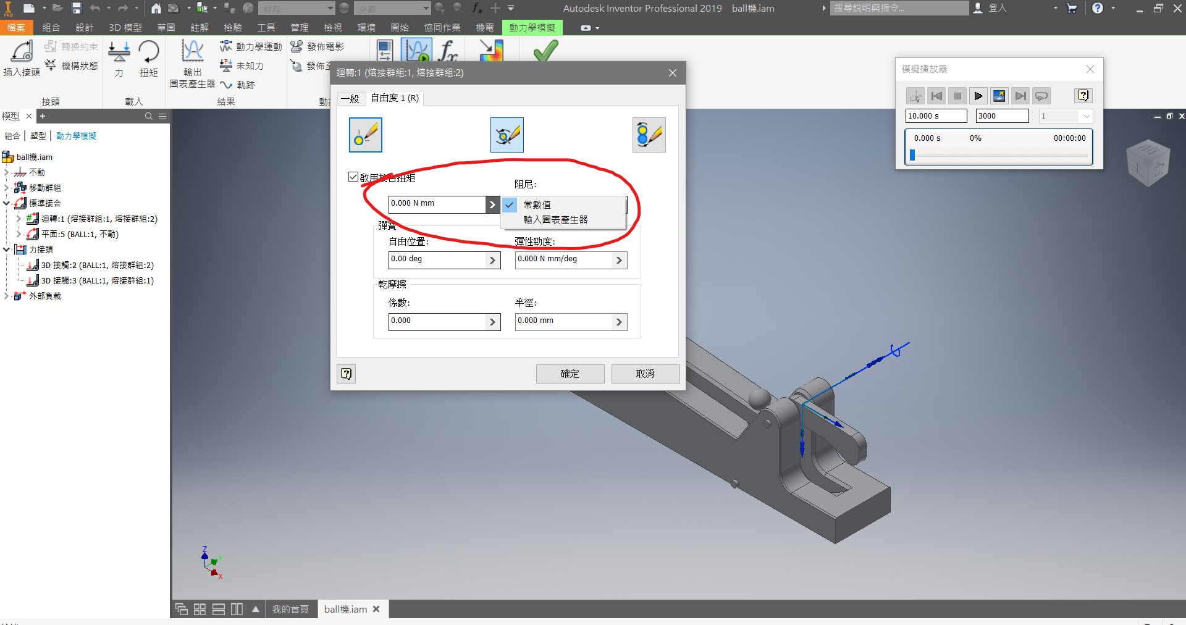Toggle screen refresh deactivation in Simulation Player
The width and height of the screenshot is (1186, 625).
click(999, 96)
